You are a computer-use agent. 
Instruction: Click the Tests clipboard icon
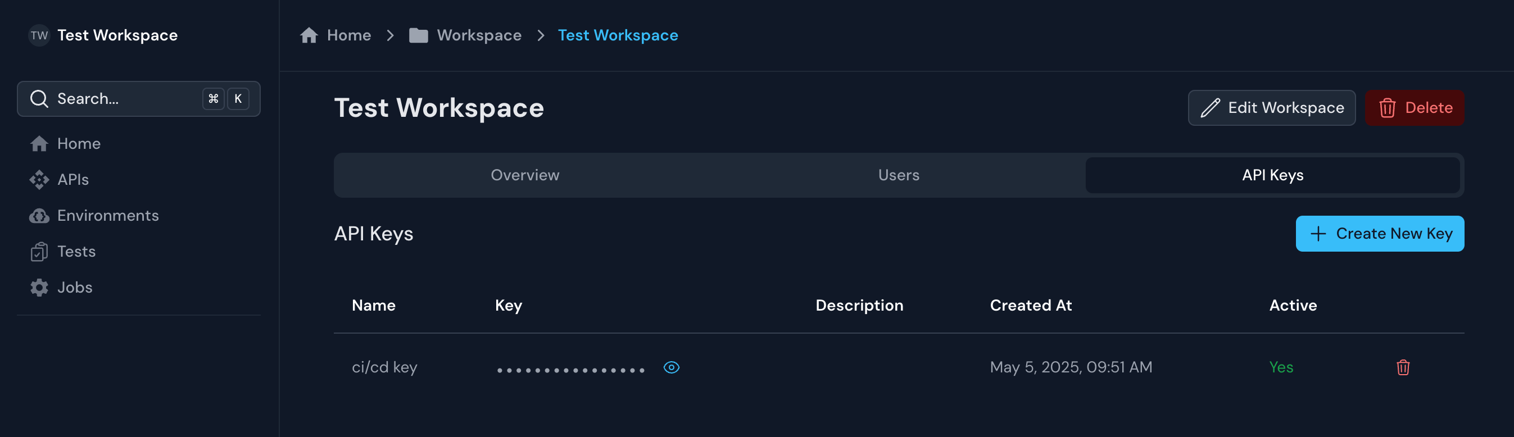[39, 252]
